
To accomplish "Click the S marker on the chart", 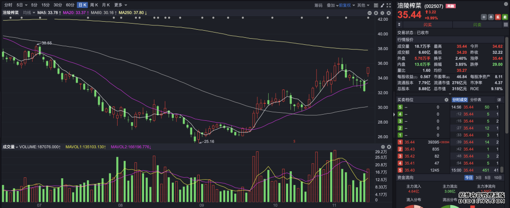I will tap(294, 141).
